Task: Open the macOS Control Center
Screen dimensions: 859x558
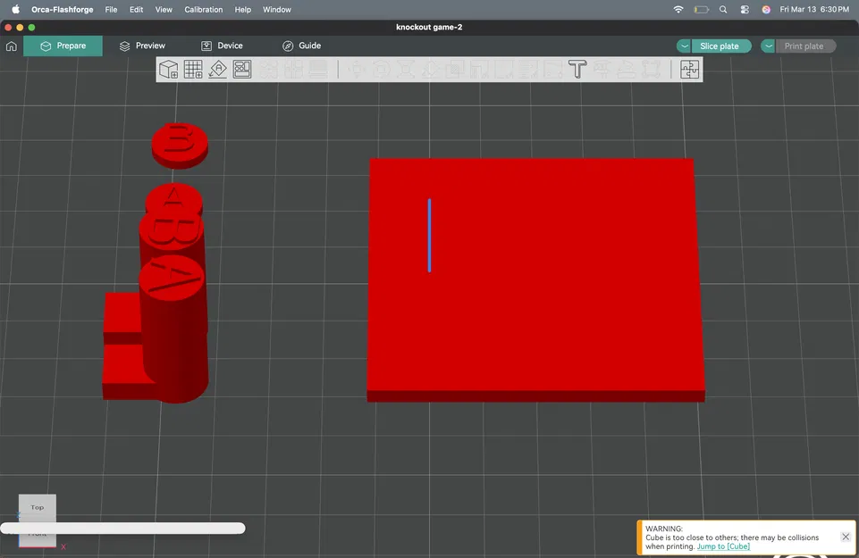Action: click(x=745, y=9)
